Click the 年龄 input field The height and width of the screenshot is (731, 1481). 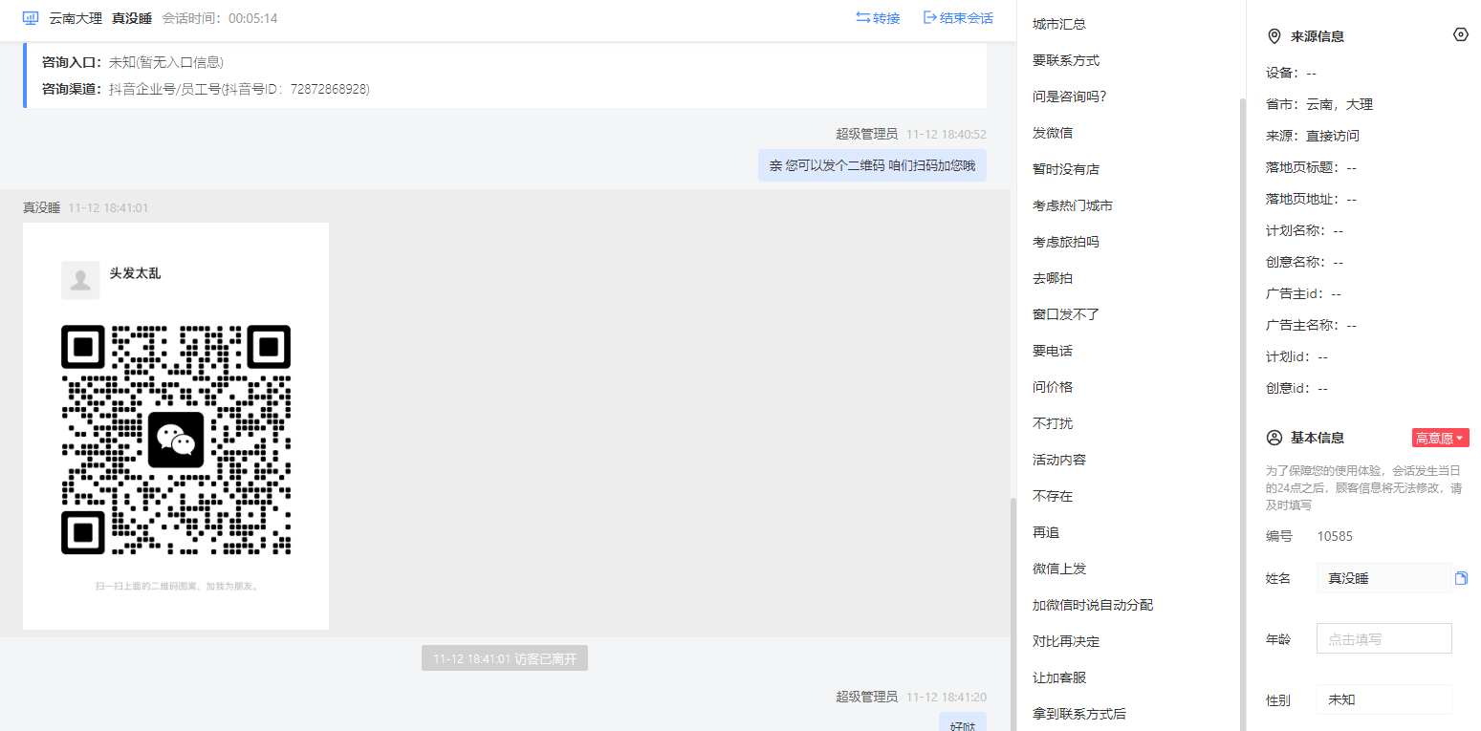coord(1383,638)
